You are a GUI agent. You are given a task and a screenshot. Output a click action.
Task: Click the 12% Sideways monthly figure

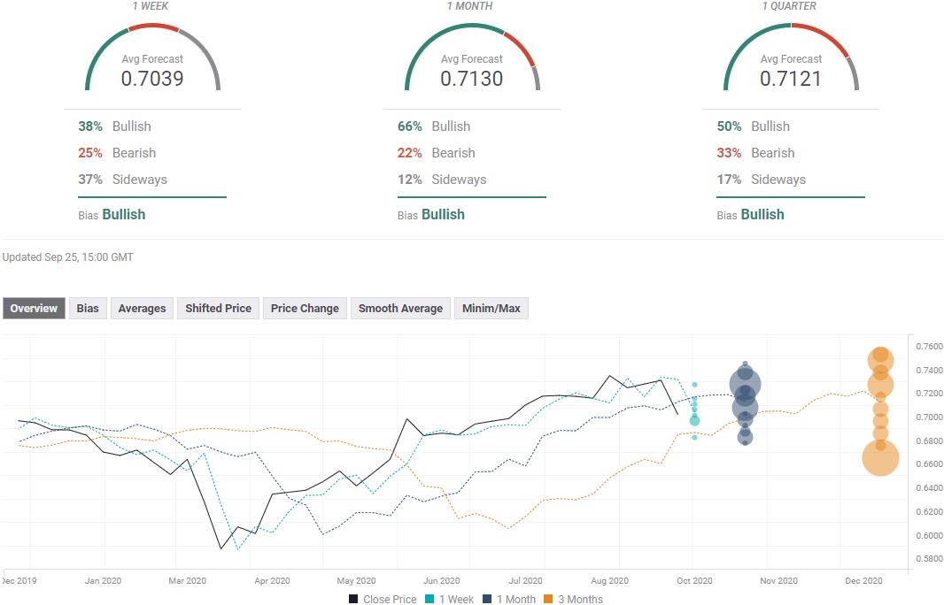441,180
